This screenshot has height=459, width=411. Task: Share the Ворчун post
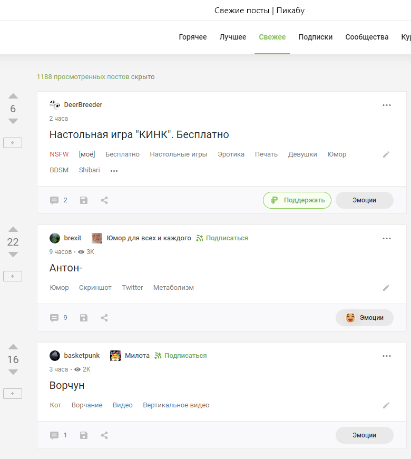[104, 435]
